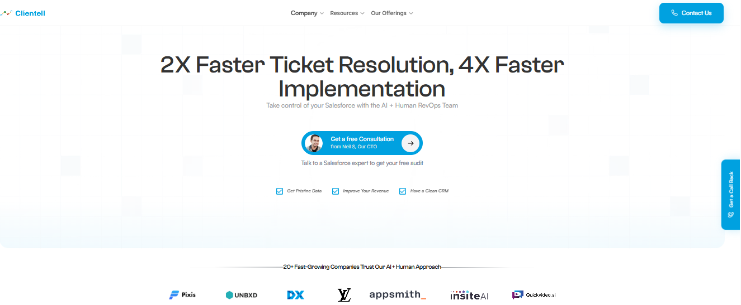Click the Clientell logo in header
The width and height of the screenshot is (741, 305).
pos(23,13)
